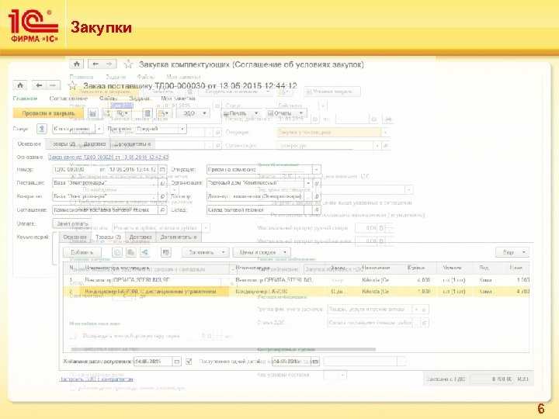
Task: Click home icon in Закупка комплектующих window
Action: tap(77, 64)
